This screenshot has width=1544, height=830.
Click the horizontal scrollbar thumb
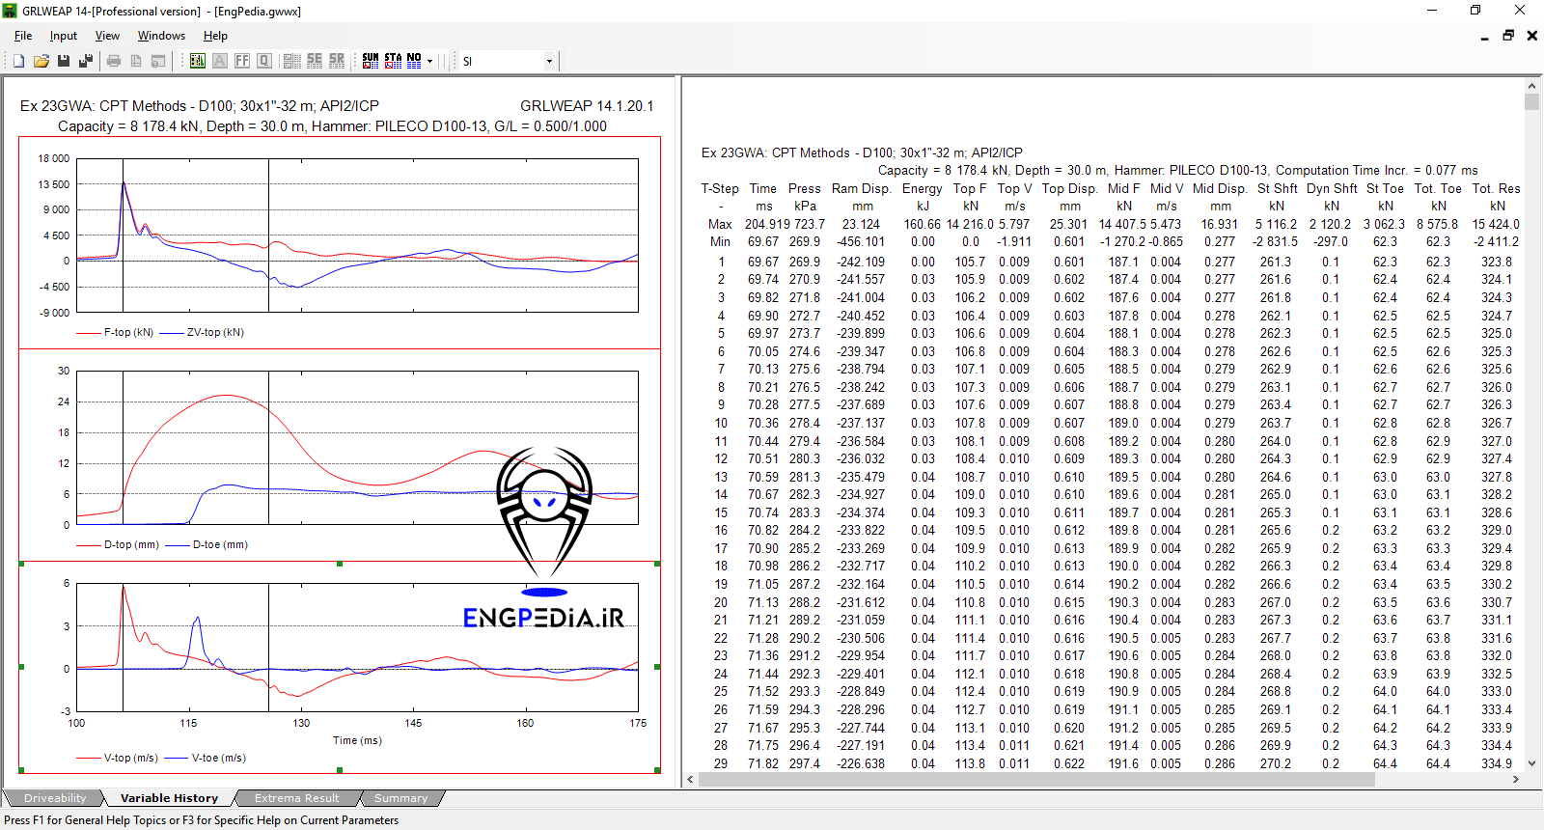tap(1036, 779)
